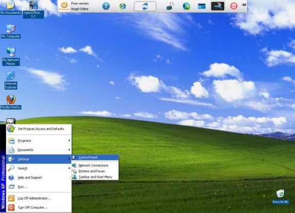Image resolution: width=295 pixels, height=213 pixels.
Task: Click the dark wrench tools icon
Action: coord(218,6)
